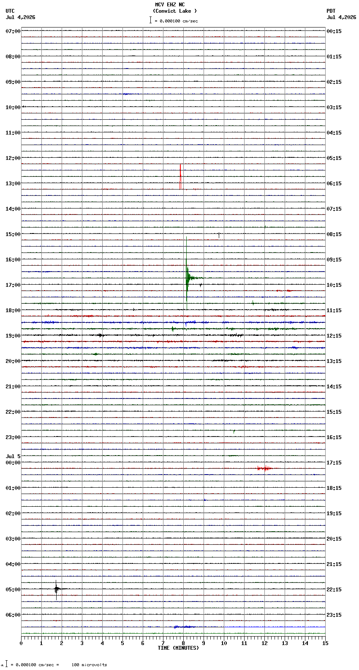Select the 15:00 UTC row label

(x=13, y=234)
